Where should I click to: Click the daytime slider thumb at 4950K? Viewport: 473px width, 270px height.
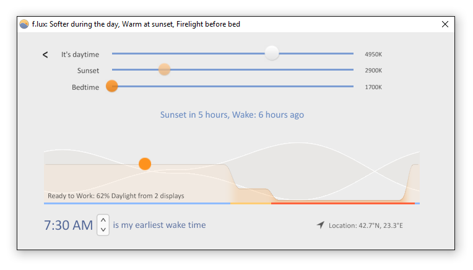(x=272, y=53)
